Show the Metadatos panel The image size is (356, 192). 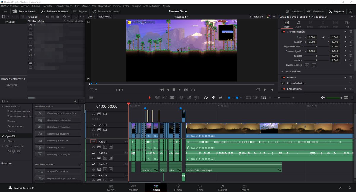(x=316, y=11)
